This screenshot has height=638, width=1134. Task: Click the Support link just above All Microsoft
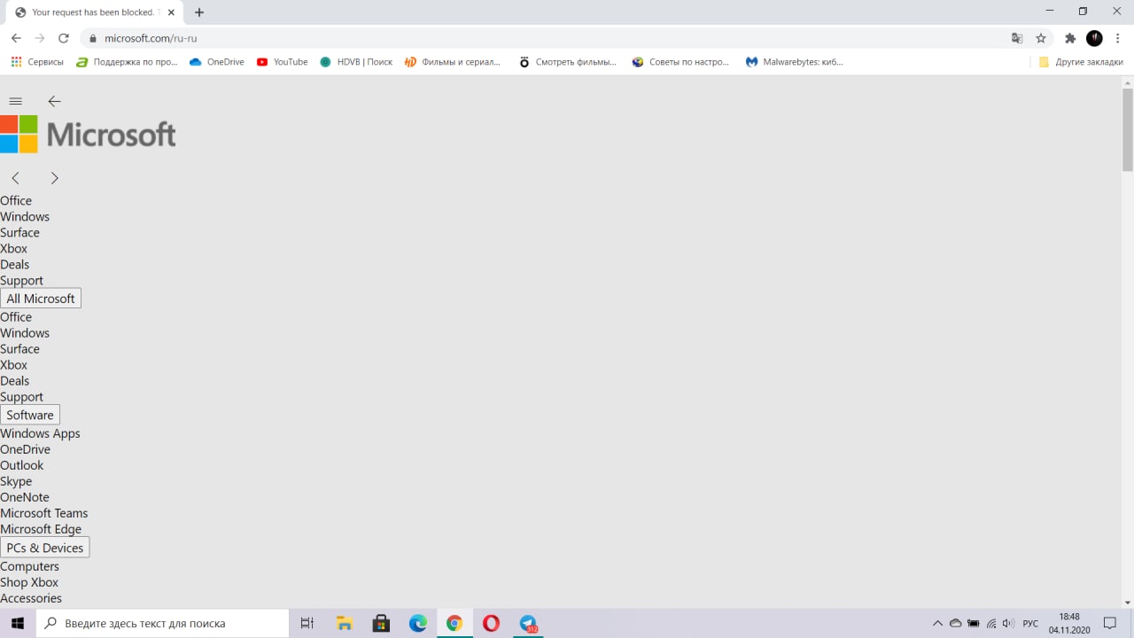[x=21, y=280]
